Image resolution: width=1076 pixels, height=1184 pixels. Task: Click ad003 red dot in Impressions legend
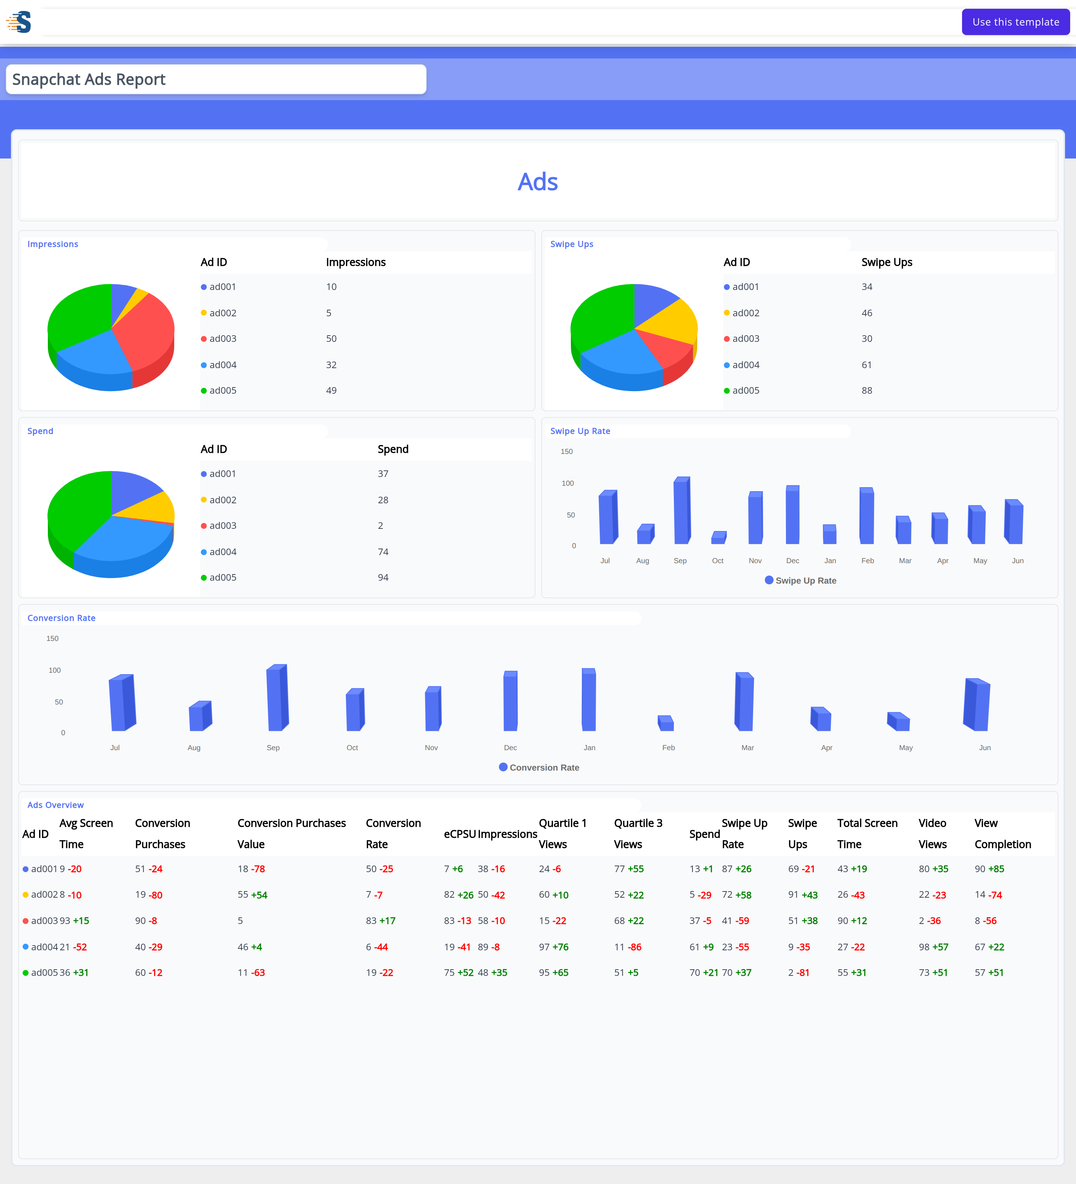pos(204,339)
